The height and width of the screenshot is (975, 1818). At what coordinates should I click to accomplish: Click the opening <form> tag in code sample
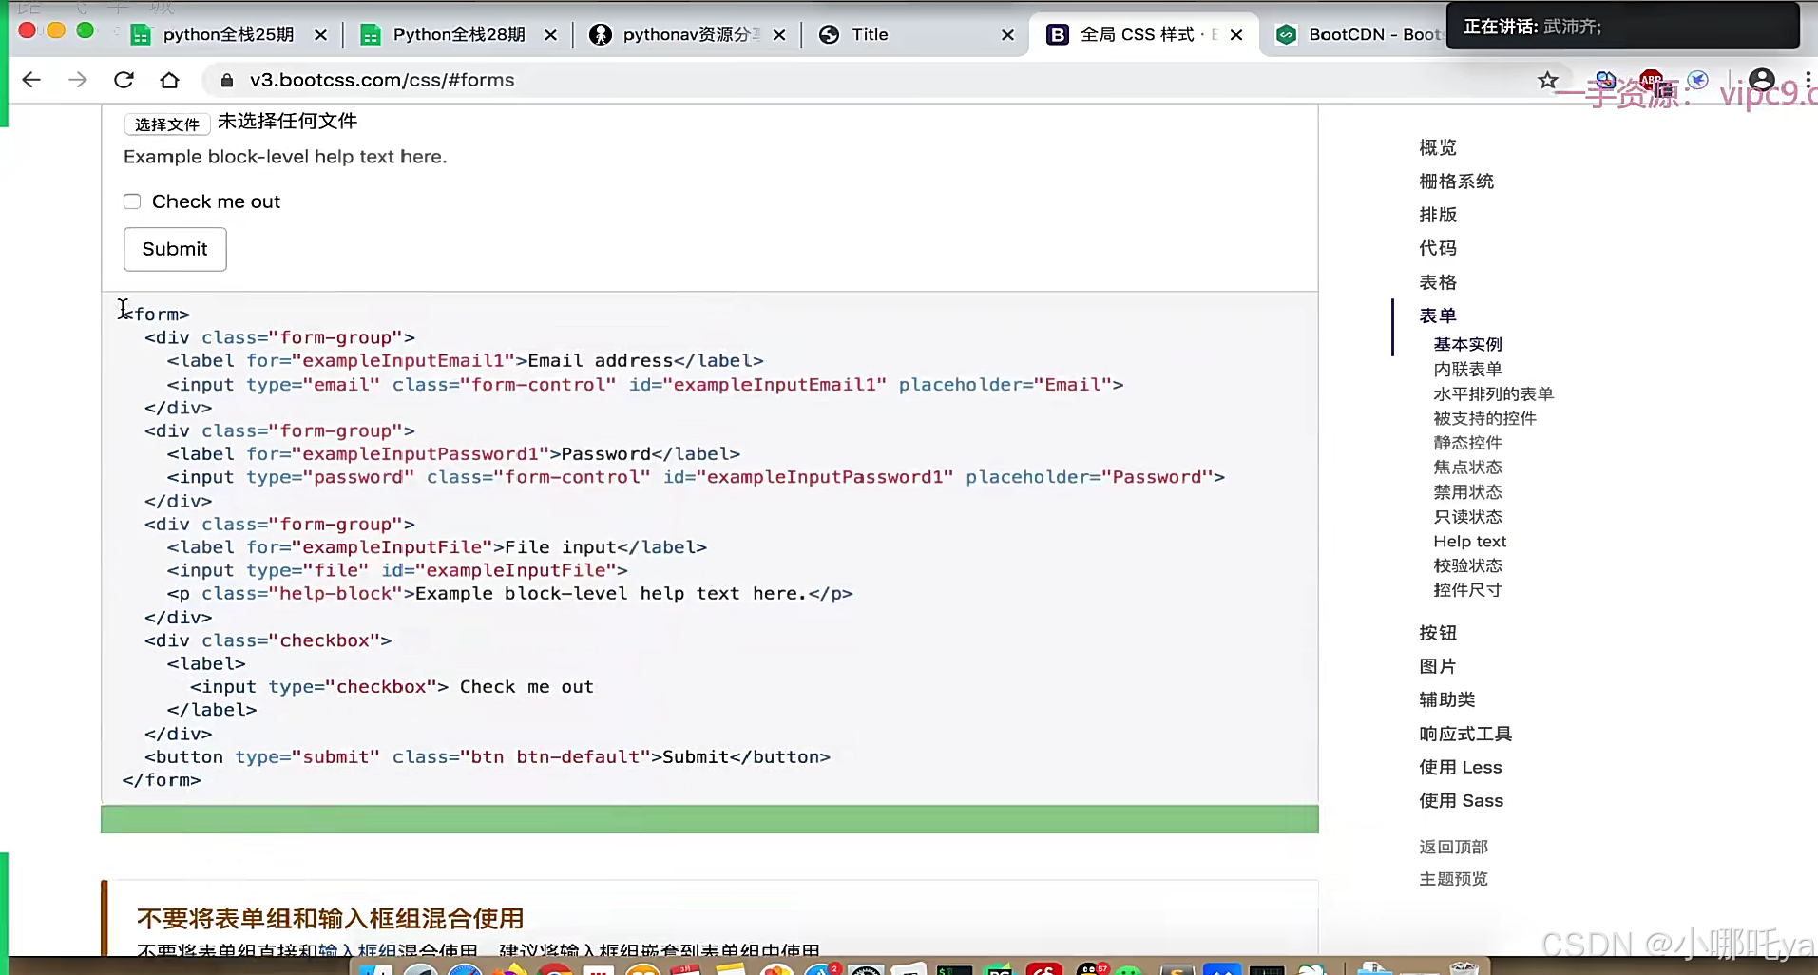(157, 314)
